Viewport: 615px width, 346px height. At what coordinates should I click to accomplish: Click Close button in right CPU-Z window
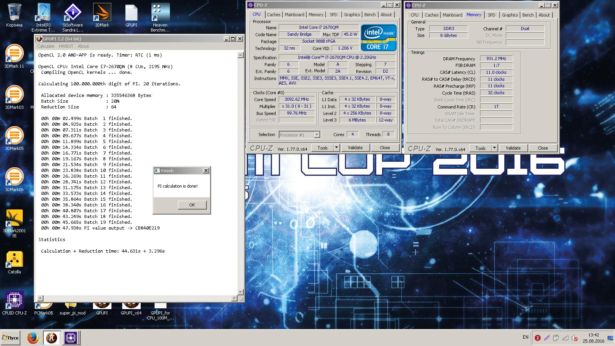[x=543, y=148]
